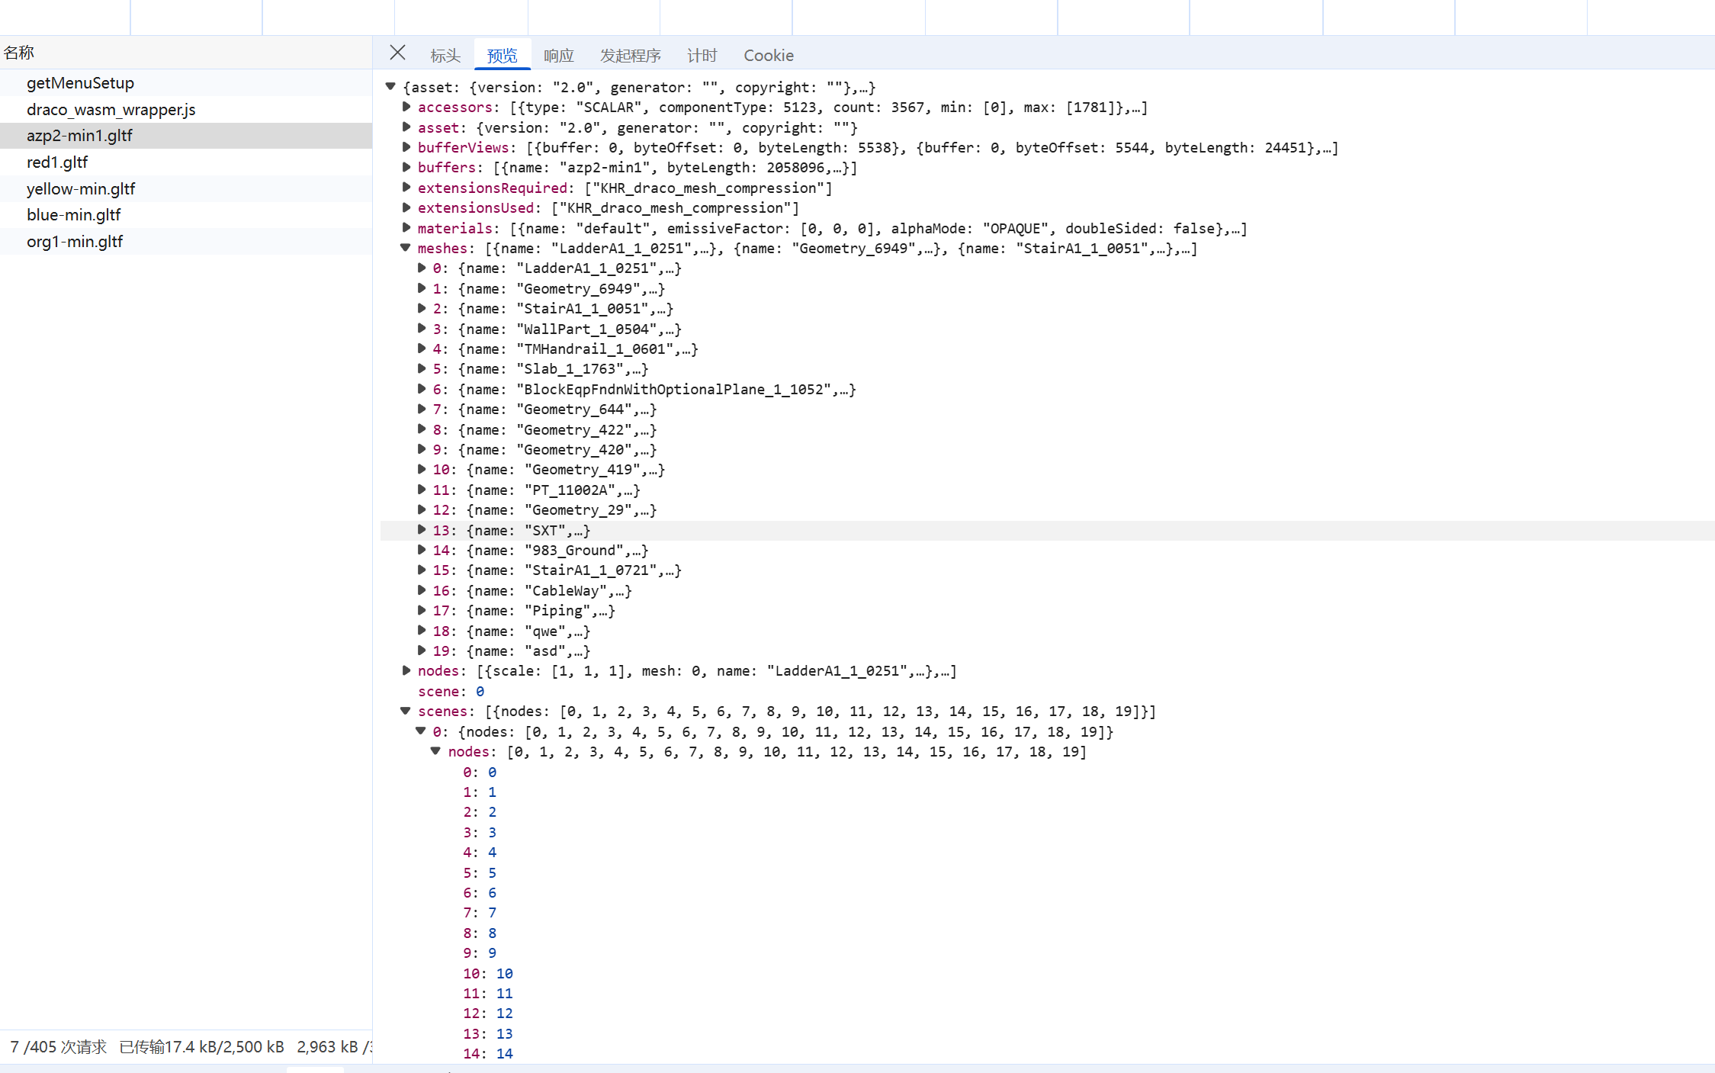
Task: Click the 名称 column header
Action: point(19,53)
